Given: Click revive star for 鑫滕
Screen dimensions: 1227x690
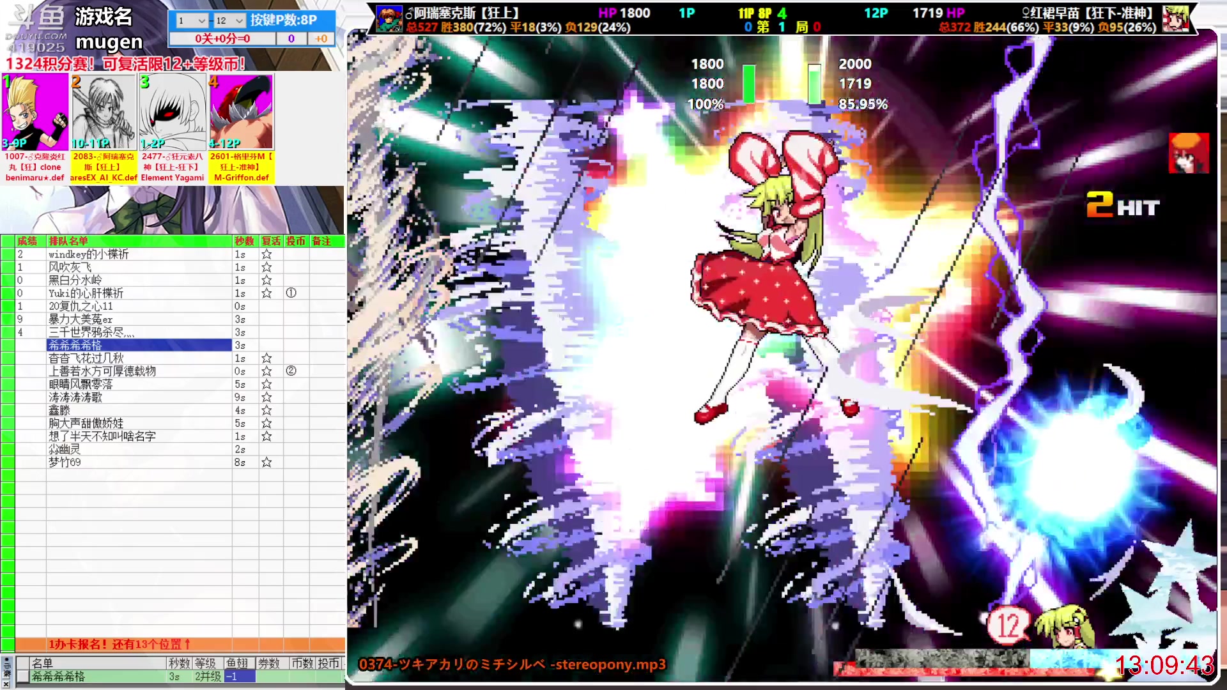Looking at the screenshot, I should pos(266,410).
